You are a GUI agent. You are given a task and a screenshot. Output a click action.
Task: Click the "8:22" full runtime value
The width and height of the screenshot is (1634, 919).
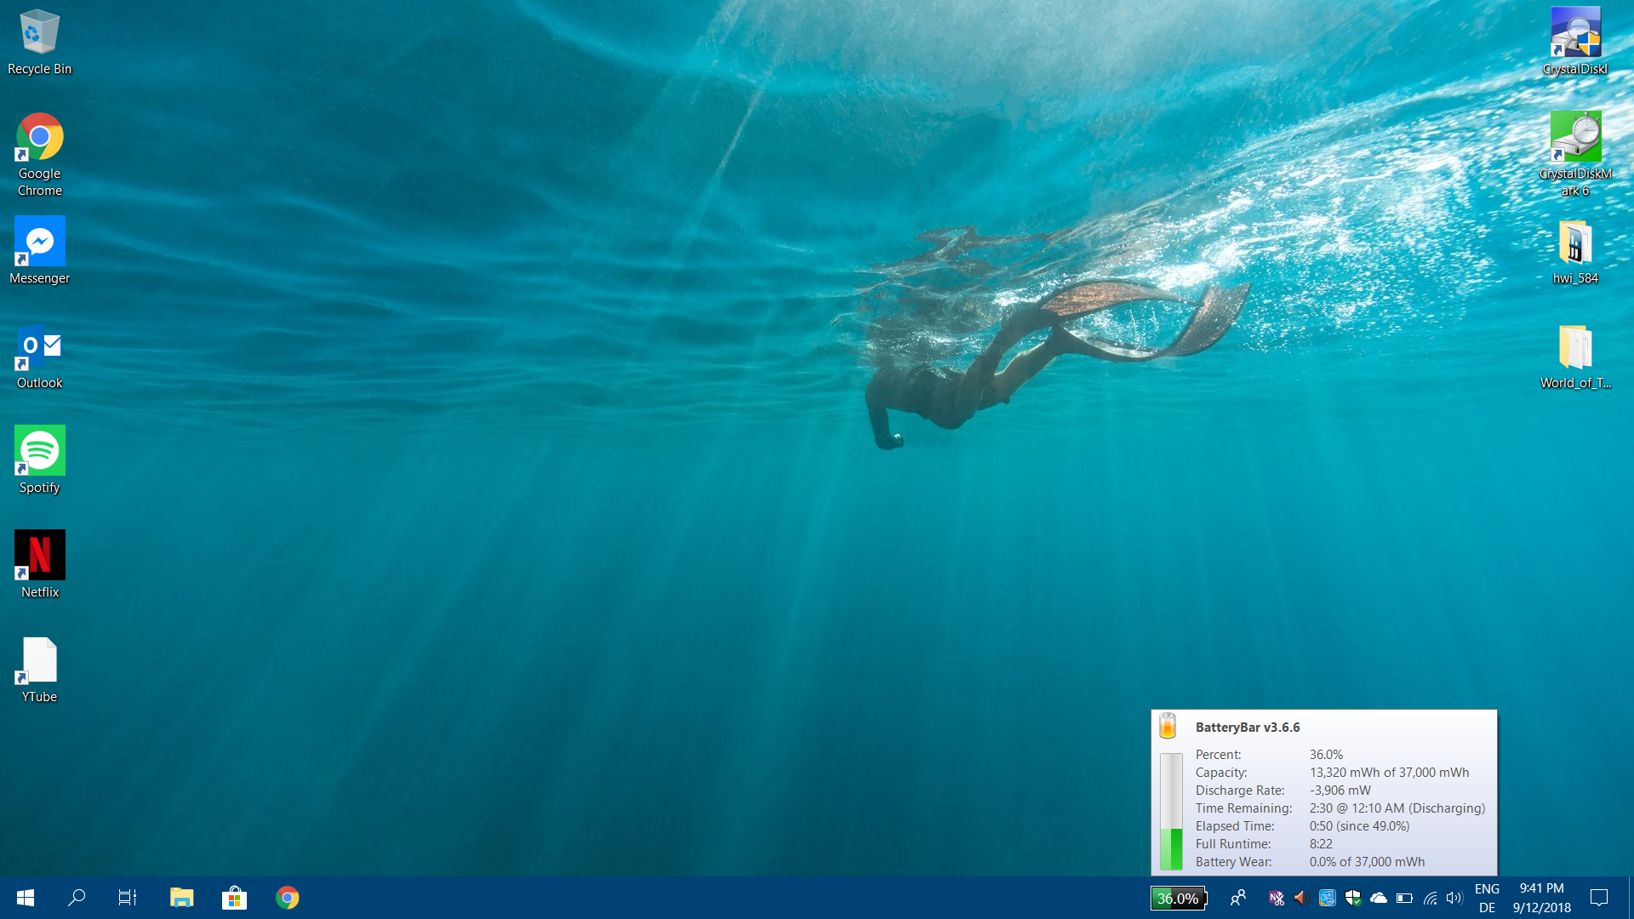coord(1321,844)
